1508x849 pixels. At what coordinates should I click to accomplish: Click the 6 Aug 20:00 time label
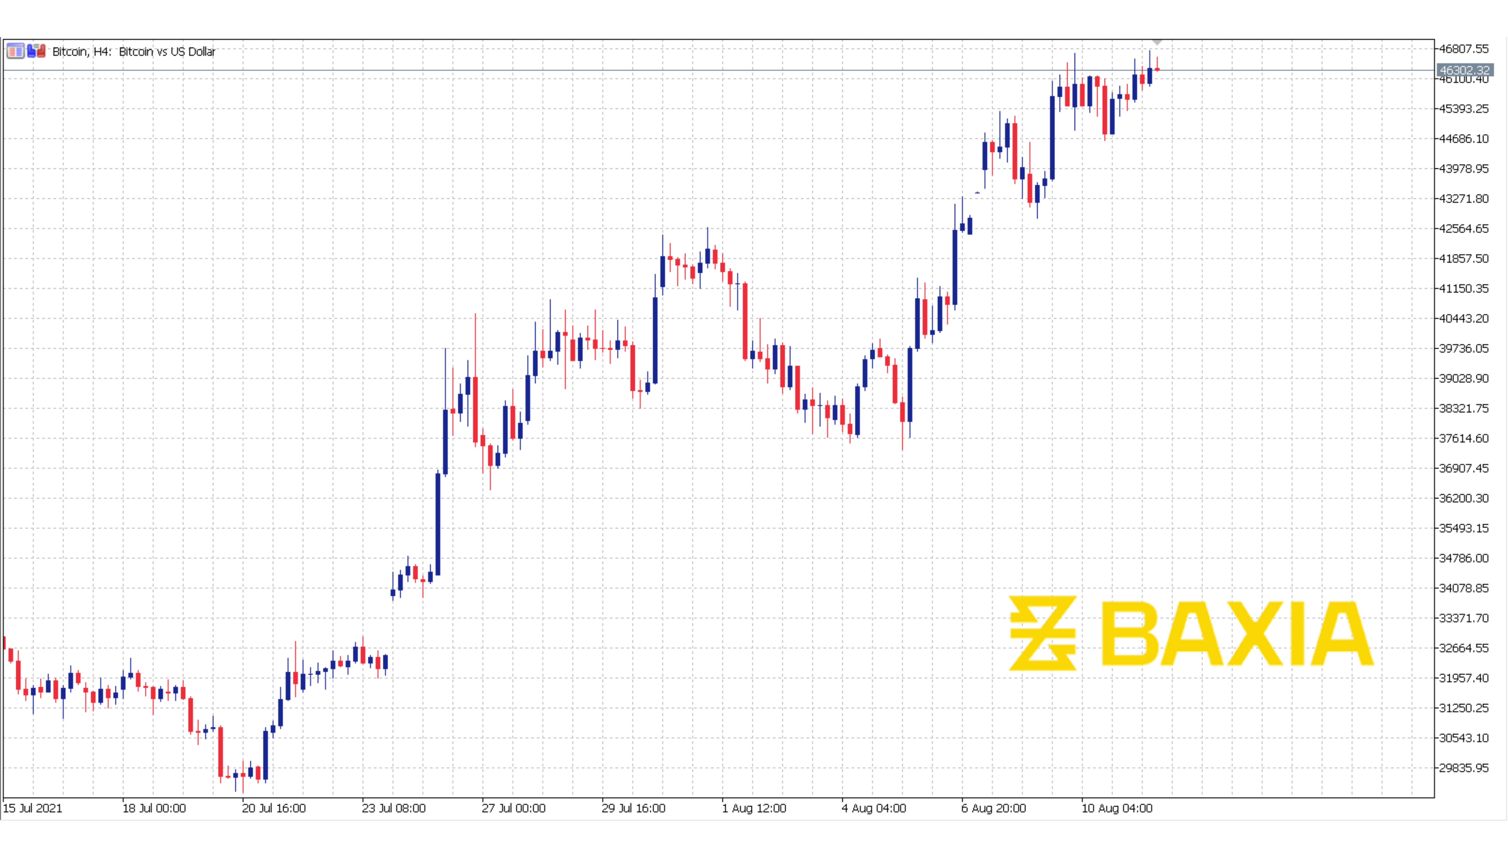click(993, 808)
